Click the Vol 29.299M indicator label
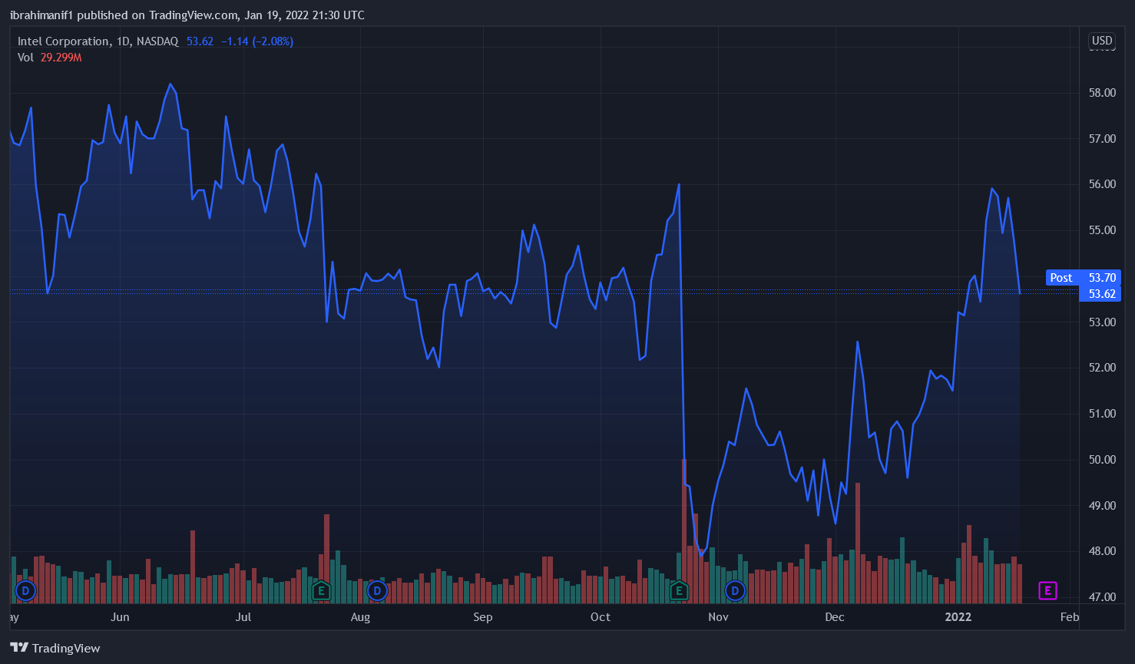The width and height of the screenshot is (1135, 664). tap(49, 58)
